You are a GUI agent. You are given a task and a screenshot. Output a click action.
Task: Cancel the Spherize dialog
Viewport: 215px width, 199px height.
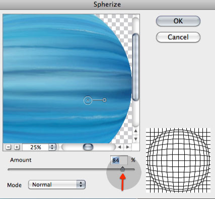(x=178, y=37)
